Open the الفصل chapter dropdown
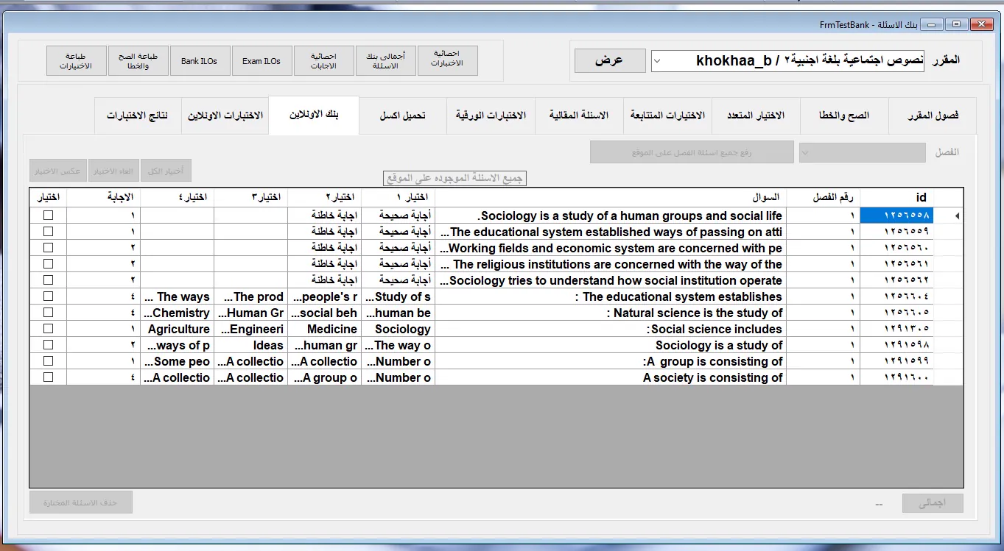Screen dimensions: 1004x551 click(805, 152)
